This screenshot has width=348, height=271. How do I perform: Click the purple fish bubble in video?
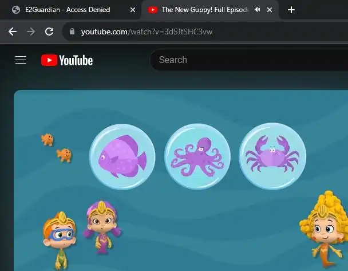pos(122,157)
